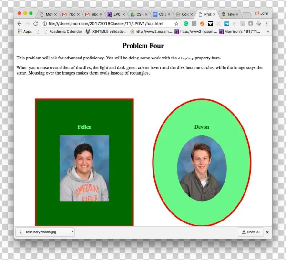Close the LP0 tab

123,14
